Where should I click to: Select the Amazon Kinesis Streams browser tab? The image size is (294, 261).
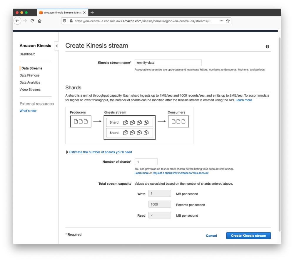(62, 13)
